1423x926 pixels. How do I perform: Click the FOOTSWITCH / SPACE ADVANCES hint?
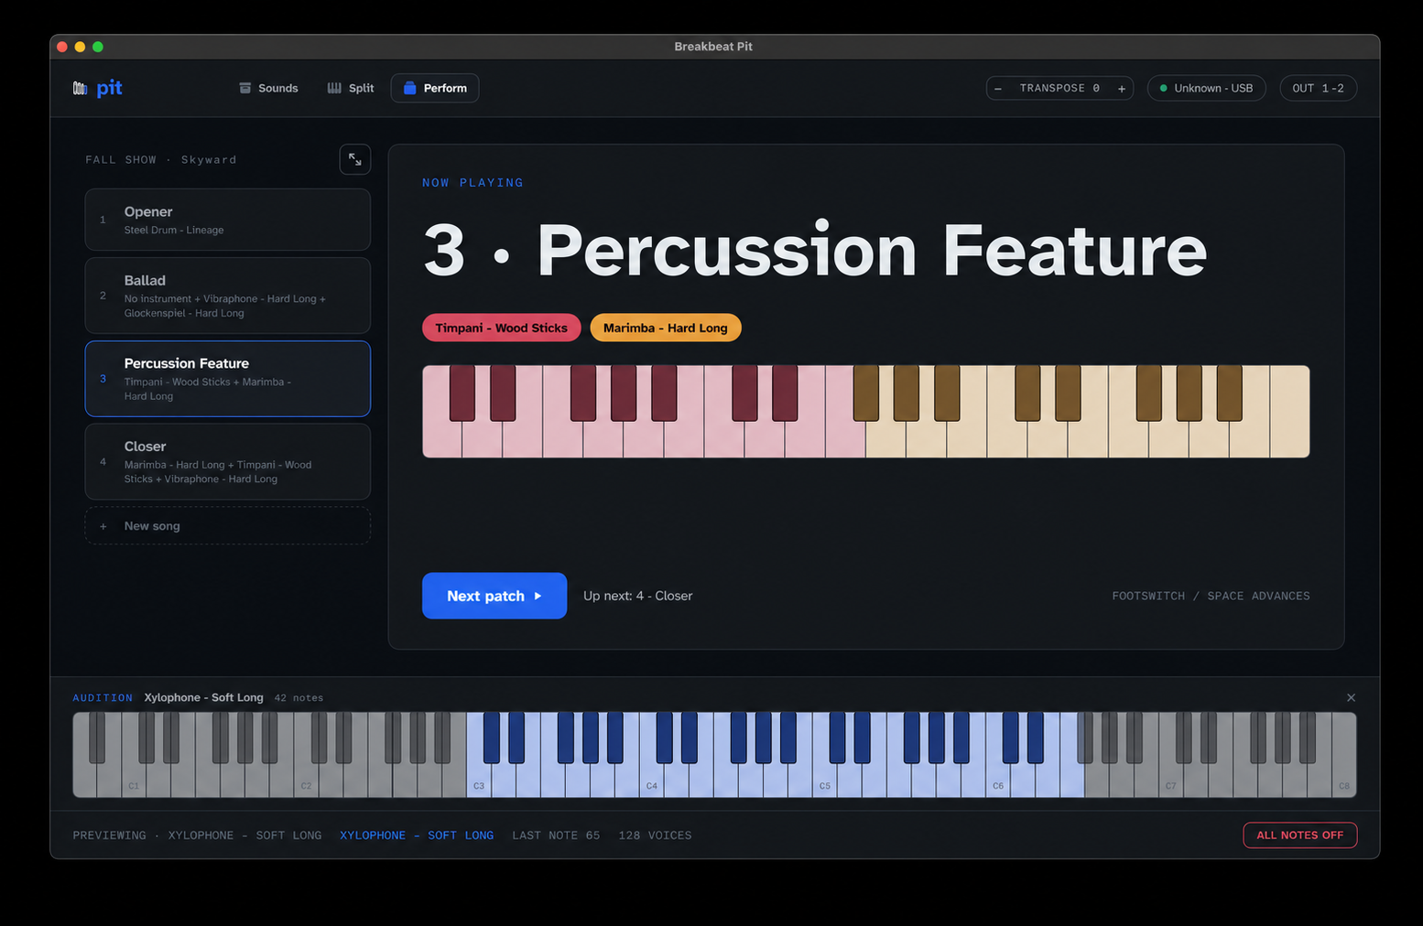(1211, 596)
